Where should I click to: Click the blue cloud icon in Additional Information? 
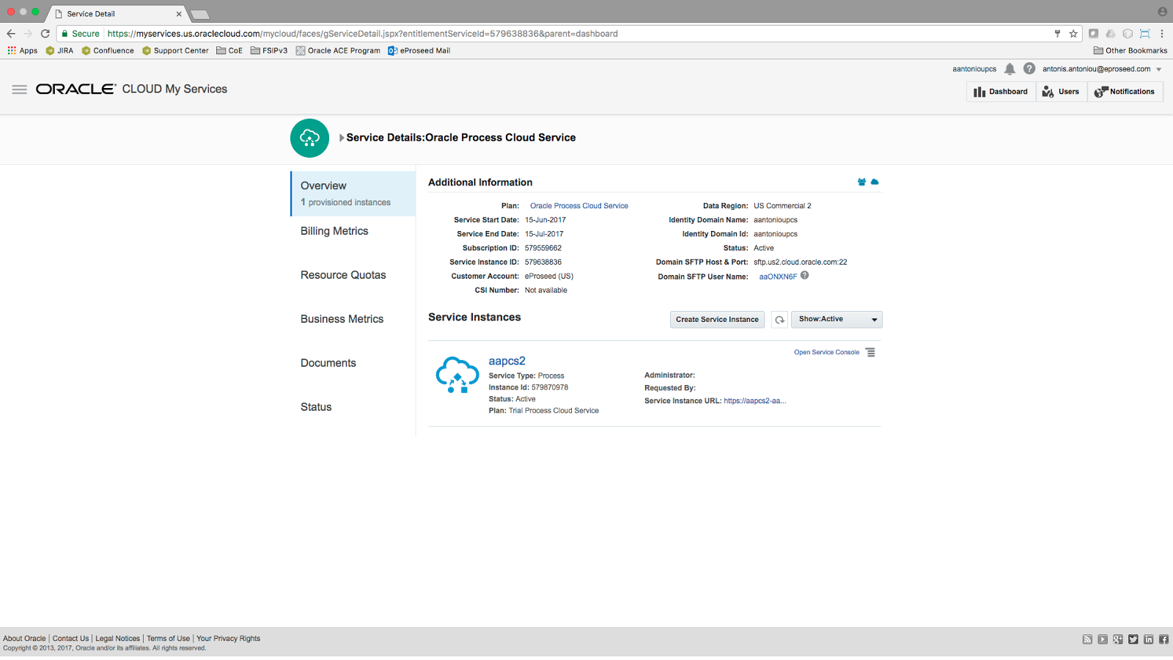pyautogui.click(x=875, y=182)
